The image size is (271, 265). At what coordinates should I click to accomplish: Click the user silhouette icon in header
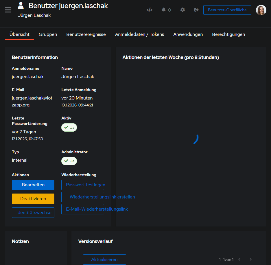coord(21,5)
